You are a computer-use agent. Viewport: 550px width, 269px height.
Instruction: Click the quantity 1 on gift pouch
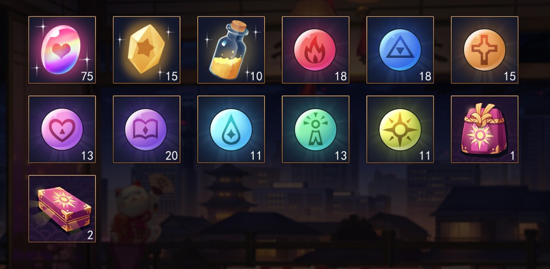pos(513,156)
